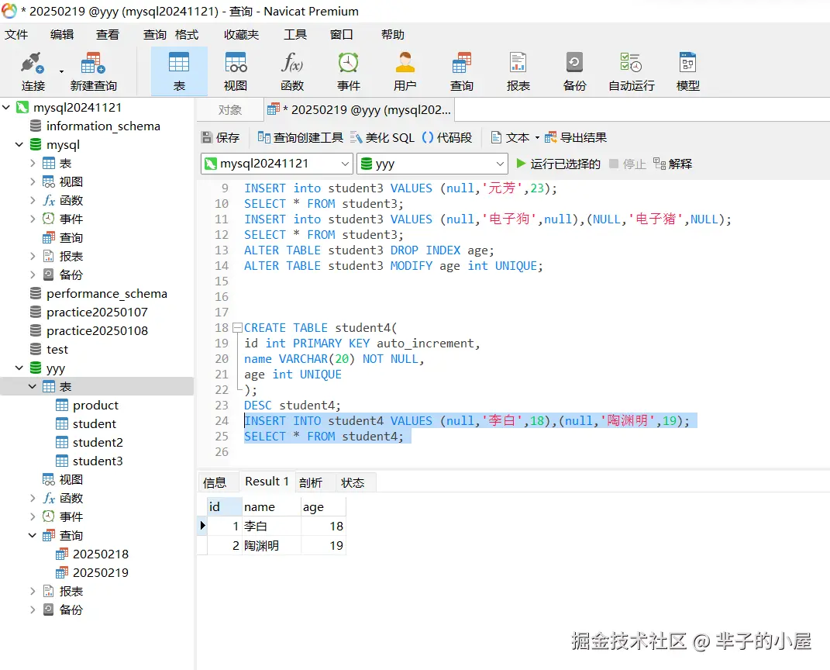The height and width of the screenshot is (670, 830).
Task: Collapse the CREATE TABLE student4 code fold
Action: click(237, 328)
